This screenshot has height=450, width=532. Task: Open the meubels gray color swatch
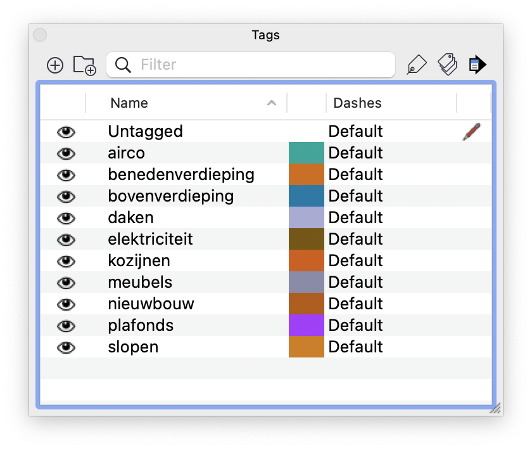[307, 282]
